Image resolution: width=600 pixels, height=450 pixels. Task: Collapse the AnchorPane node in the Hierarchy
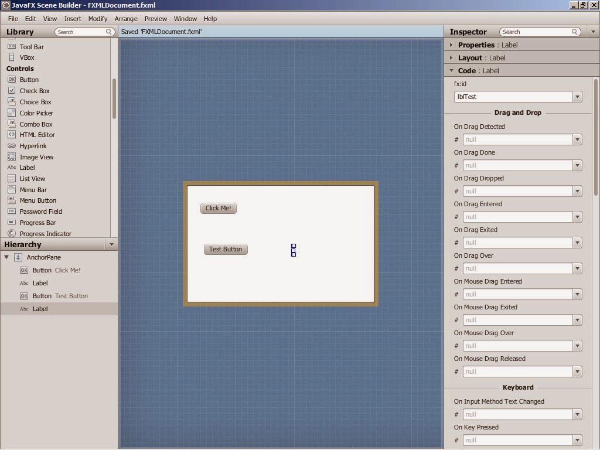[x=6, y=257]
